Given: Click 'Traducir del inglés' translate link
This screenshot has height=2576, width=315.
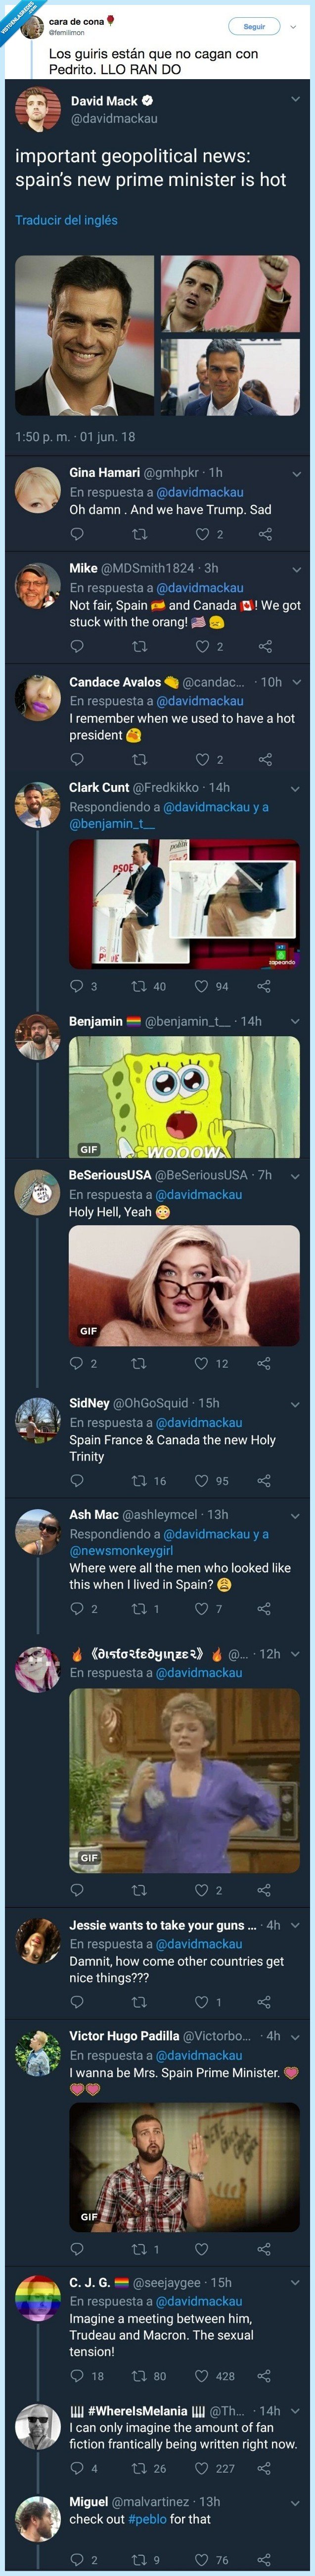Looking at the screenshot, I should 66,220.
